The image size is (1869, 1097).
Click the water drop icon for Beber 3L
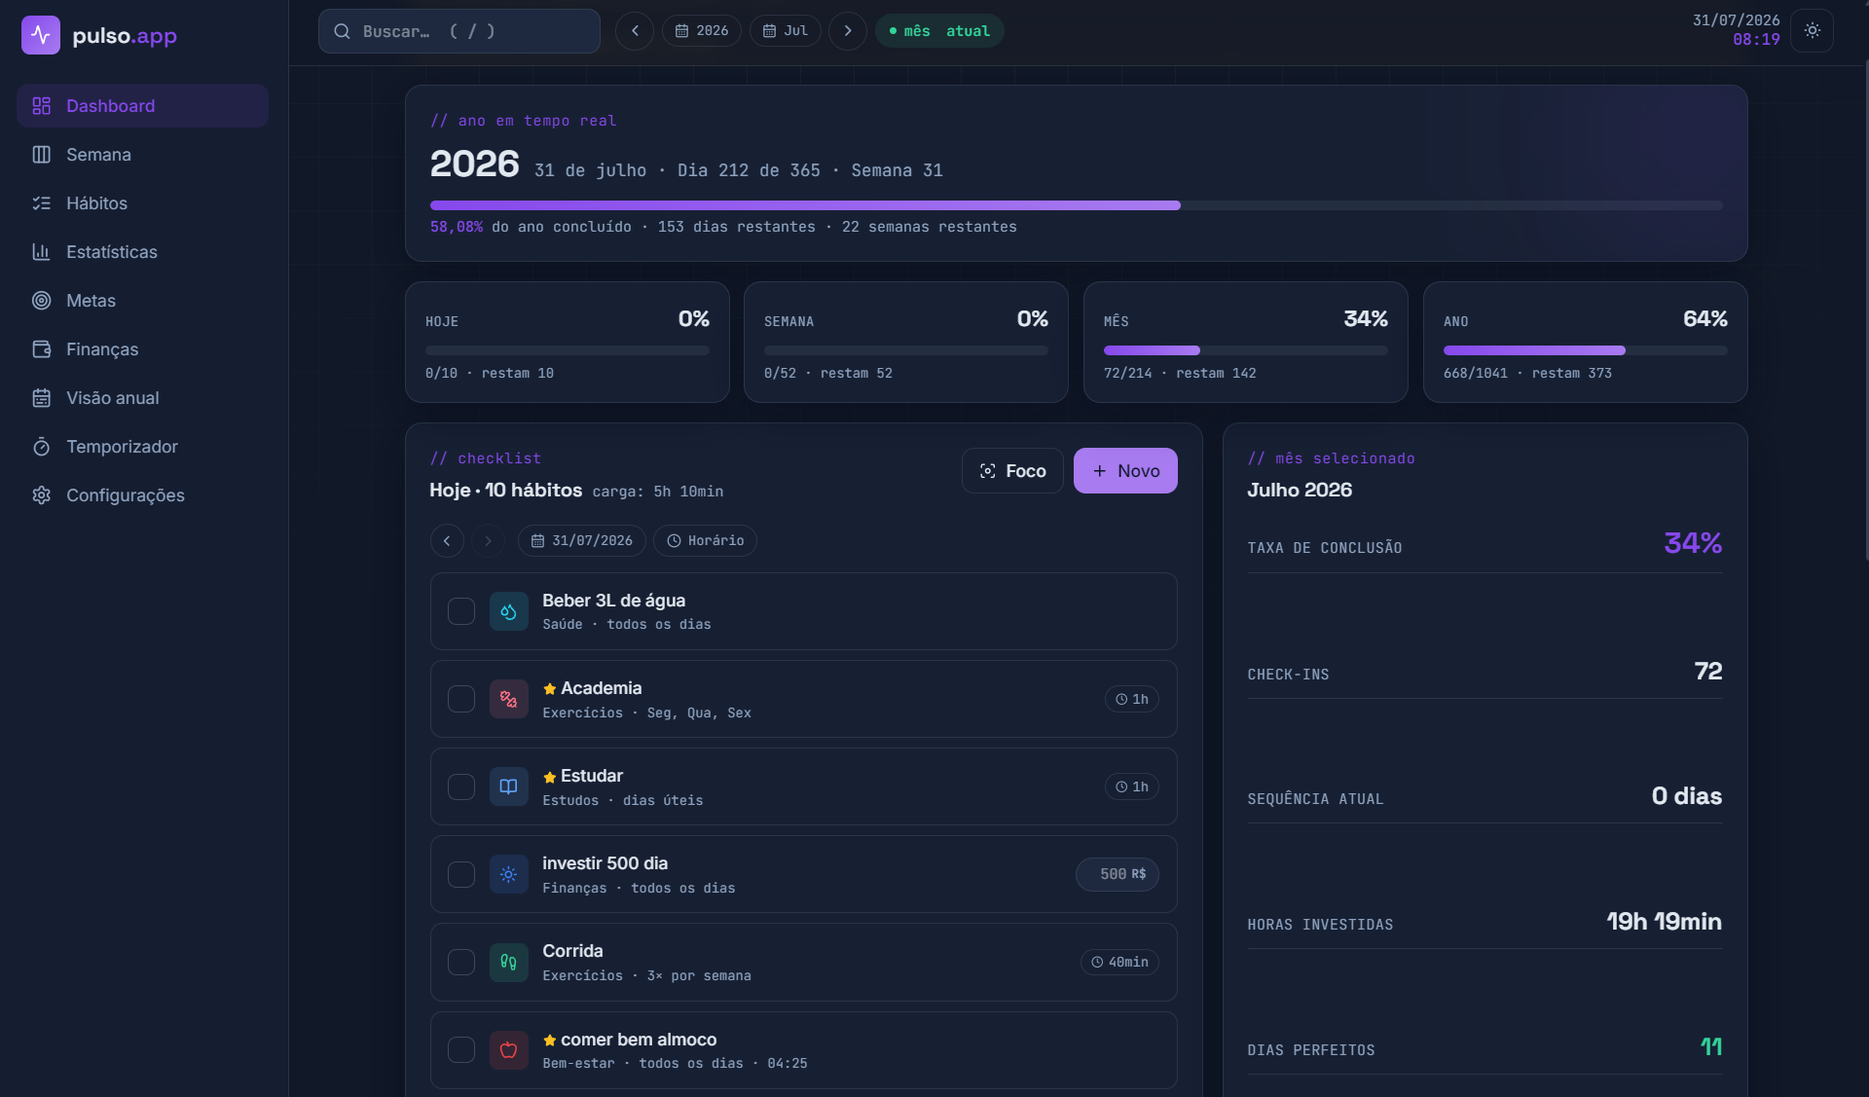point(508,611)
